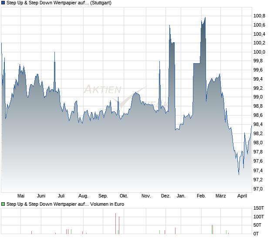Select the 'März' month axis label
This screenshot has width=270, height=238.
tap(221, 196)
